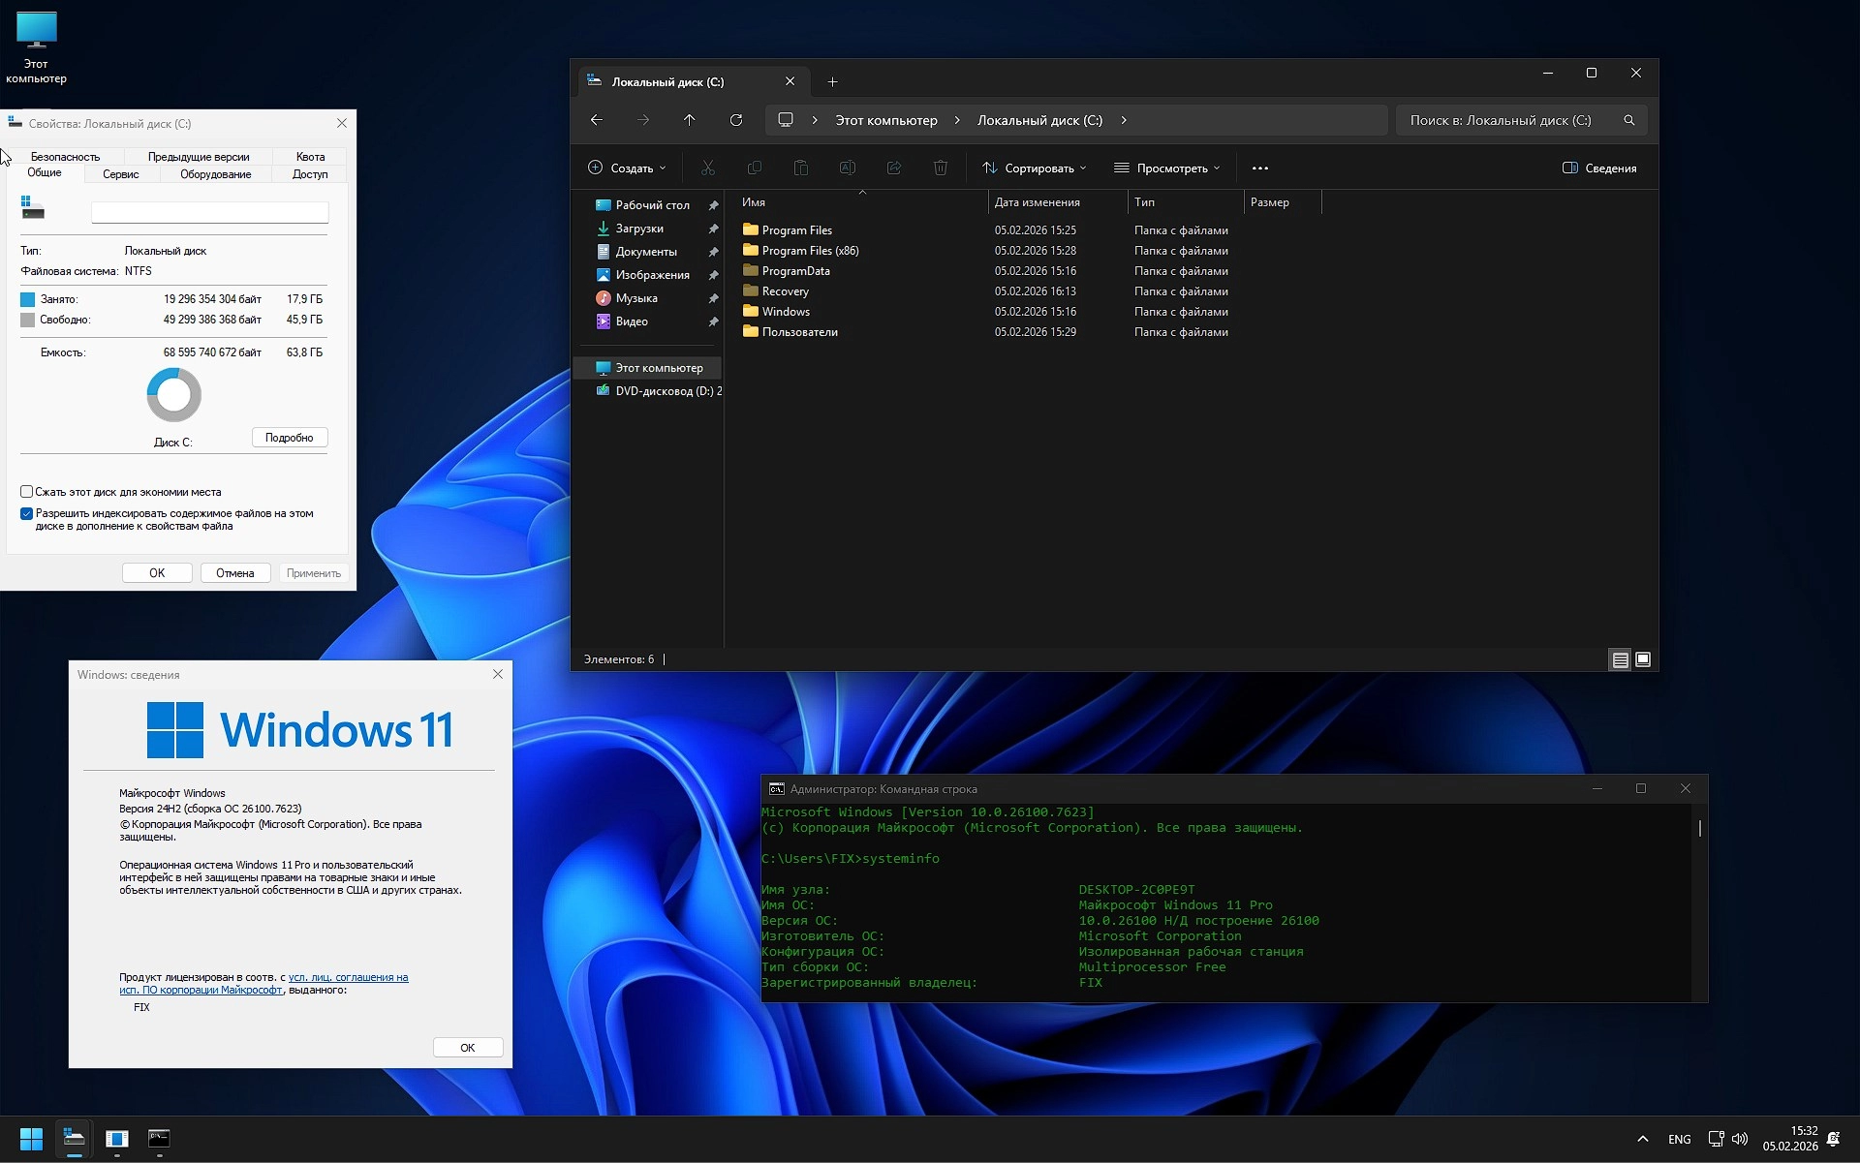Uncheck allow indexing file contents checkbox
Image resolution: width=1860 pixels, height=1163 pixels.
(x=27, y=513)
